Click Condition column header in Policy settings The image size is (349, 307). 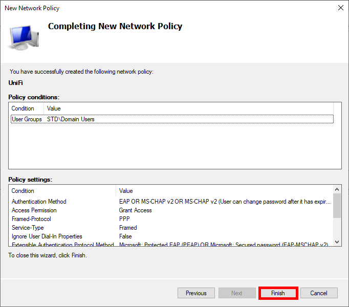pos(23,191)
